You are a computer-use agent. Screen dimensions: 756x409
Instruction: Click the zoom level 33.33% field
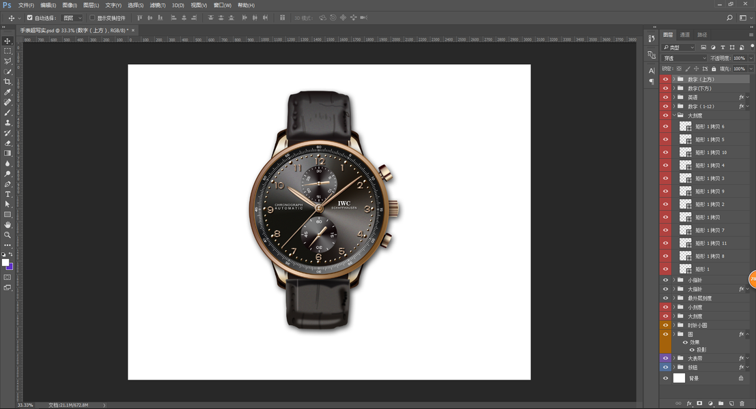tap(25, 405)
